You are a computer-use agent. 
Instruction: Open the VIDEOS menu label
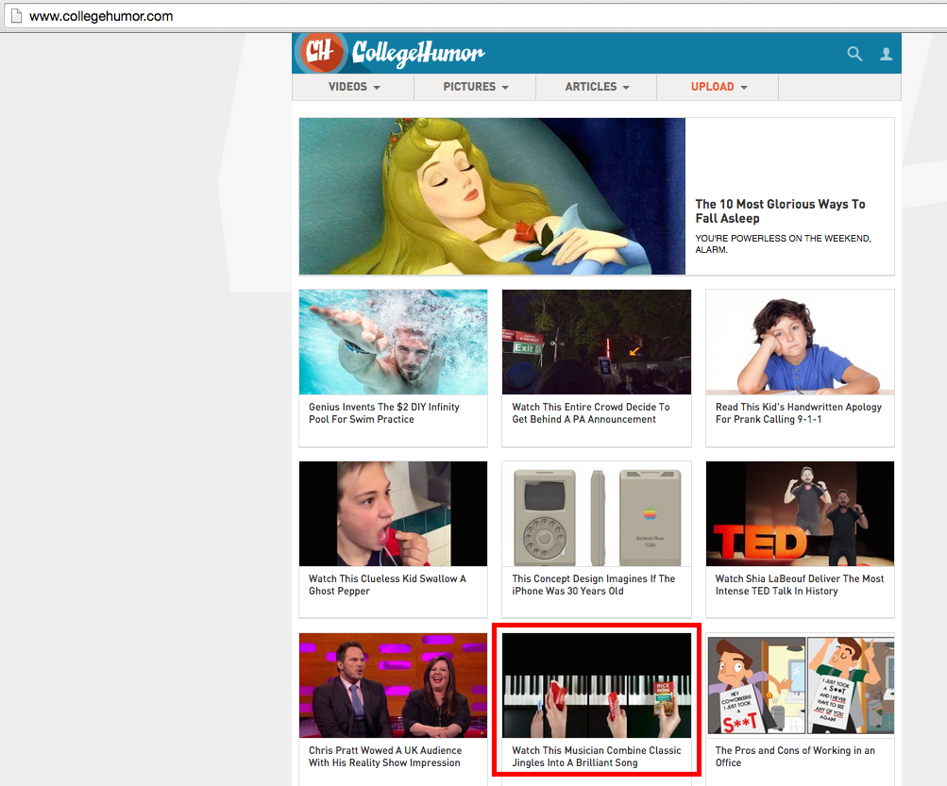[x=347, y=87]
